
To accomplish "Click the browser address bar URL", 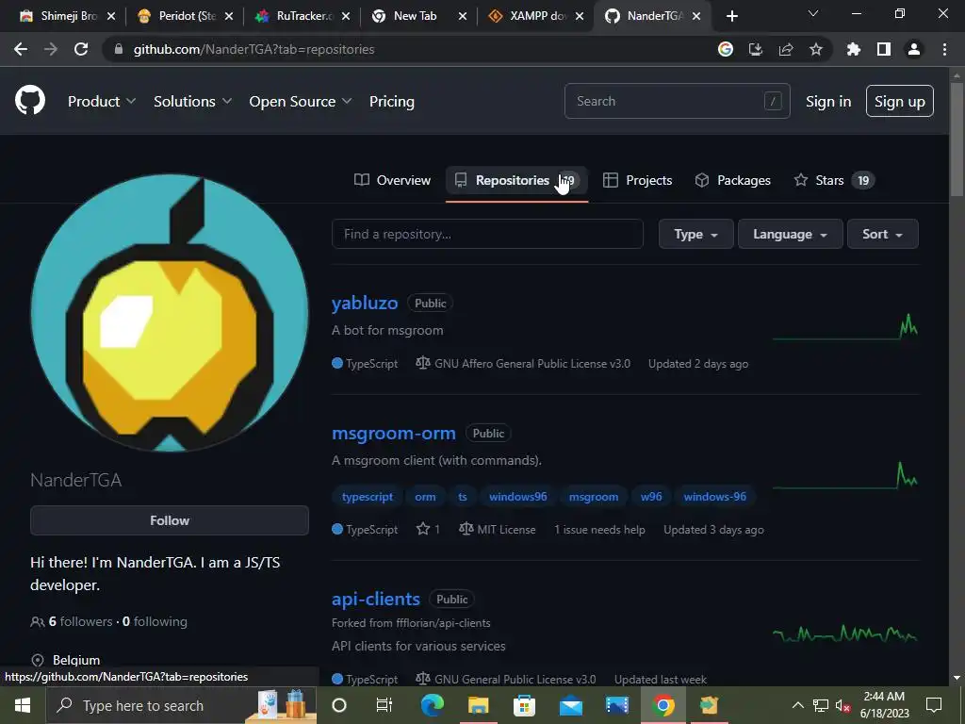I will click(x=254, y=49).
